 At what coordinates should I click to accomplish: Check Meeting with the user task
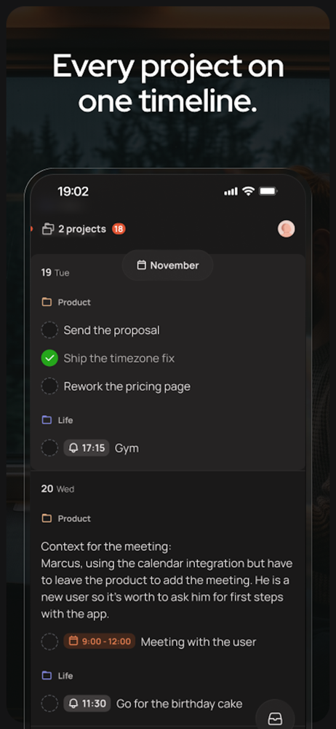[x=49, y=642]
